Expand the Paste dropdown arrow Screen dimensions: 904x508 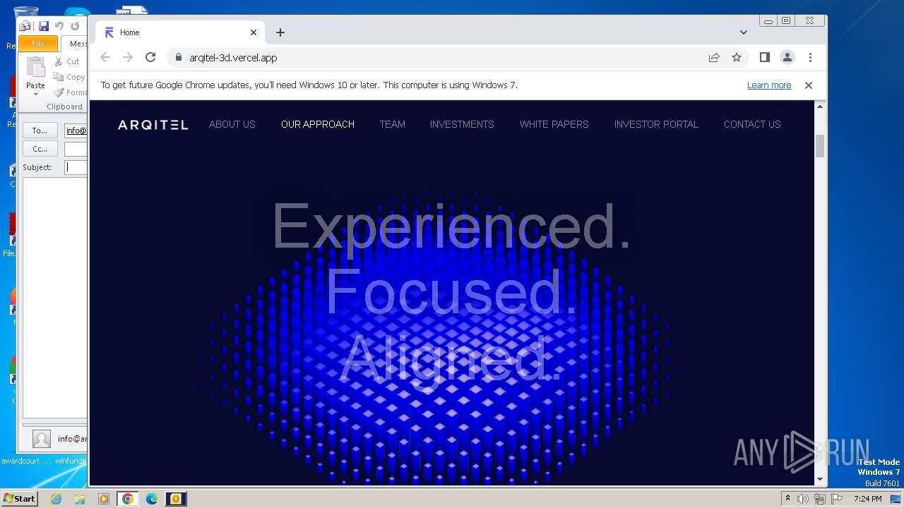coord(35,94)
